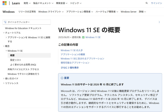Image resolution: width=164 pixels, height=112 pixels.
Task: Go to Learn home link
Action: tap(16, 3)
